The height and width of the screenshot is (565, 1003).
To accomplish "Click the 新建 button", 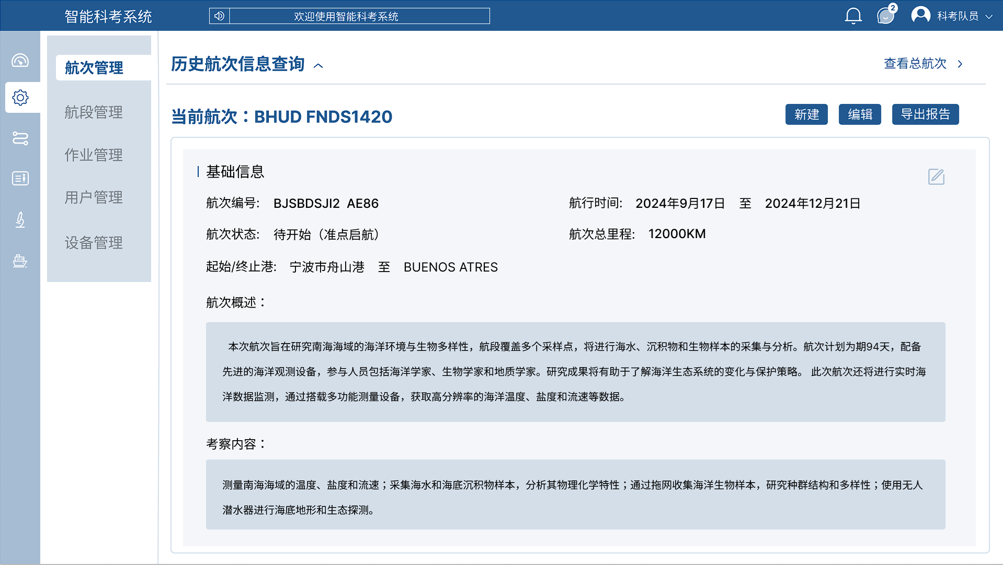I will click(806, 114).
